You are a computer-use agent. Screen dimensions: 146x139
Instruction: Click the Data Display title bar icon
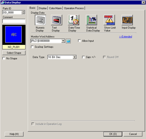pos(3,2)
